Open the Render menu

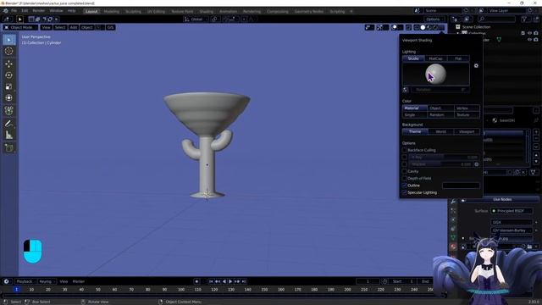tap(38, 11)
